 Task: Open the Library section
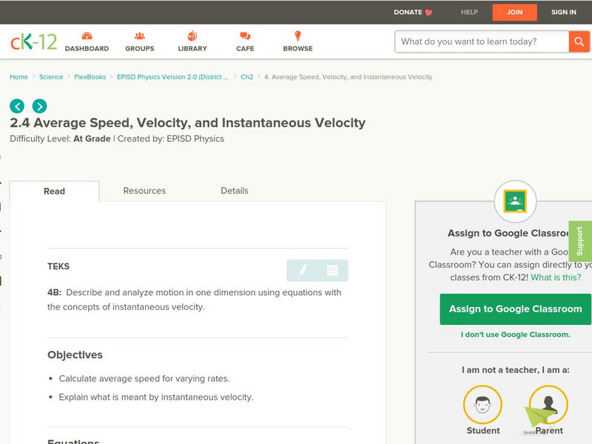click(x=192, y=42)
